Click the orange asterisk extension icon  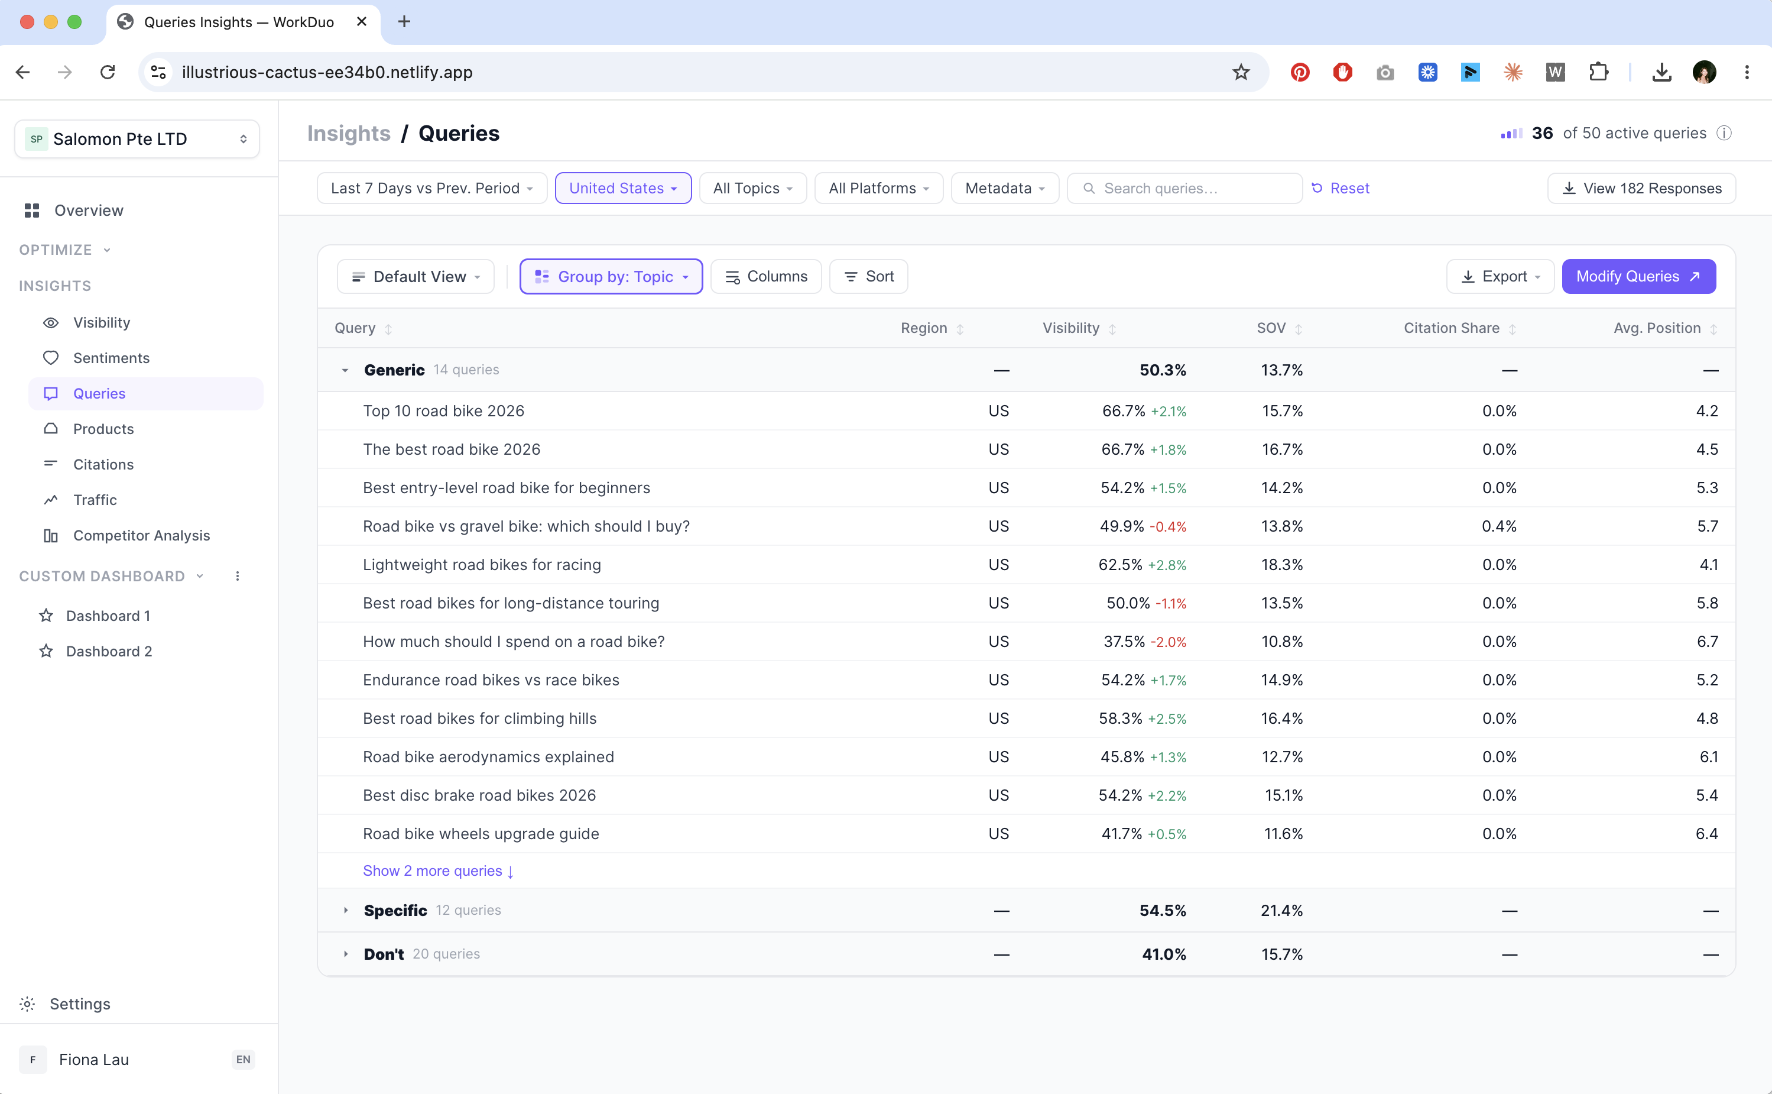coord(1513,72)
